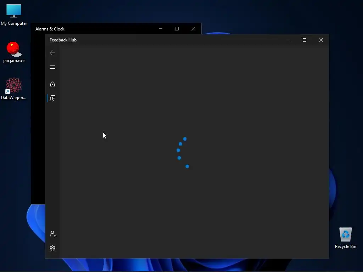
Task: Select the My Computer desktop icon
Action: click(x=14, y=15)
